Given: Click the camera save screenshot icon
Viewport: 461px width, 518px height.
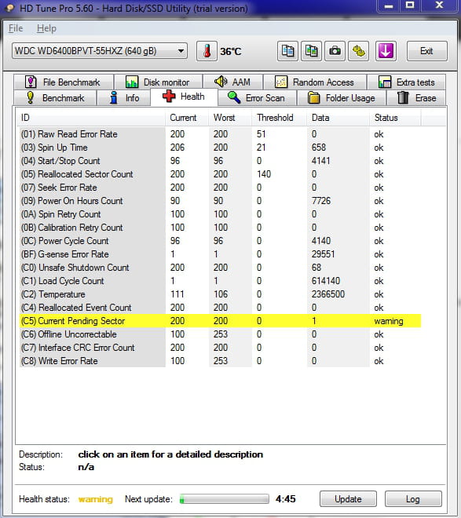Looking at the screenshot, I should (335, 51).
